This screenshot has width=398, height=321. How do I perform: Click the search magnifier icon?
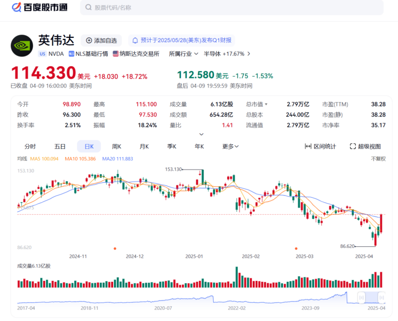pyautogui.click(x=89, y=8)
